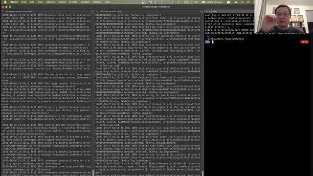Click the red error status badge in right terminal

pos(305,42)
